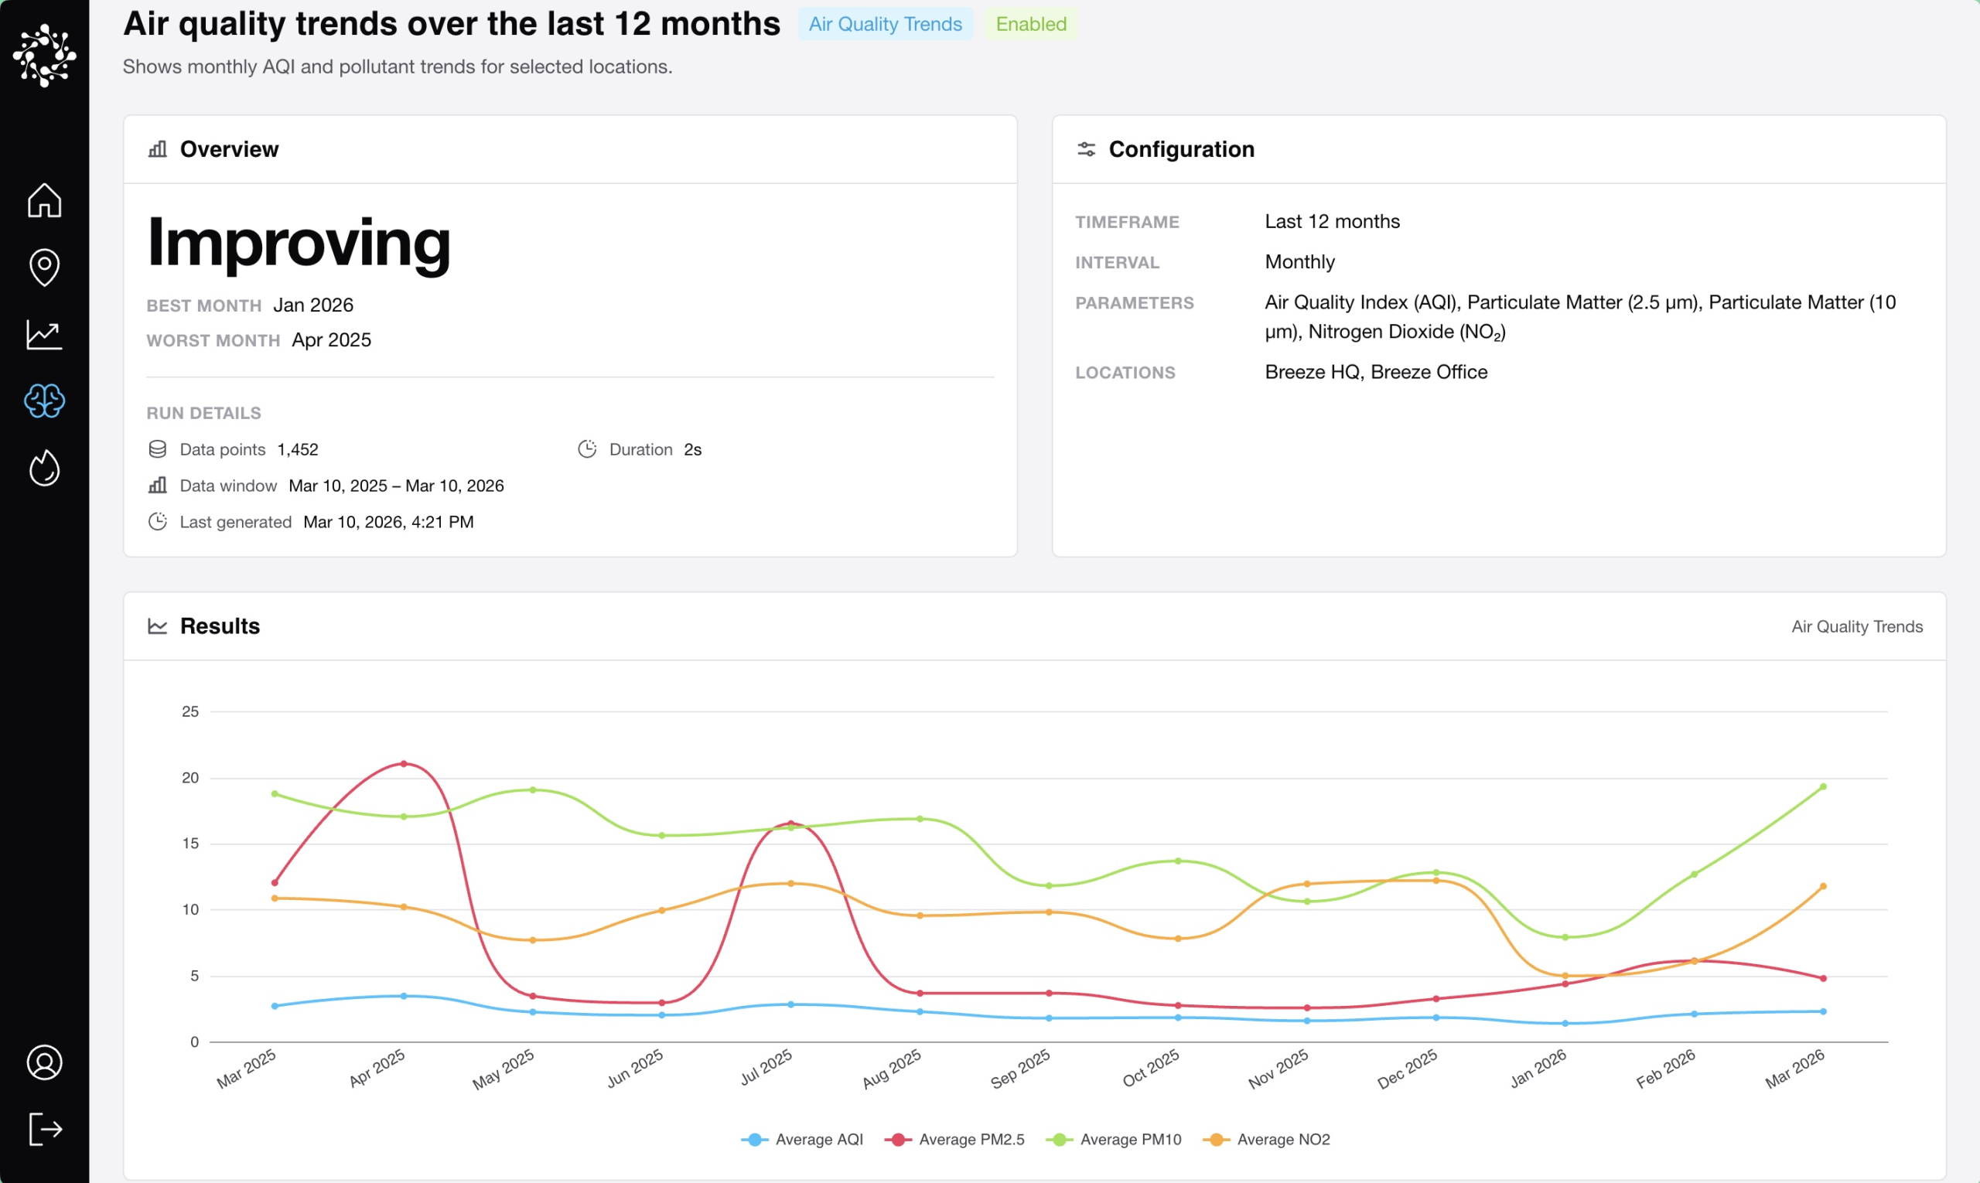Image resolution: width=1980 pixels, height=1183 pixels.
Task: Click the Configuration sliders icon
Action: click(1086, 149)
